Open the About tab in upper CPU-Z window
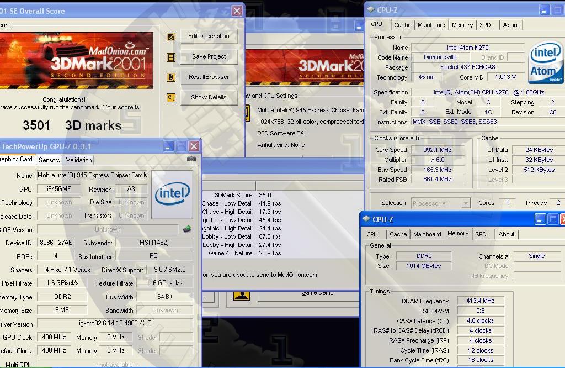The width and height of the screenshot is (565, 368). [x=511, y=25]
